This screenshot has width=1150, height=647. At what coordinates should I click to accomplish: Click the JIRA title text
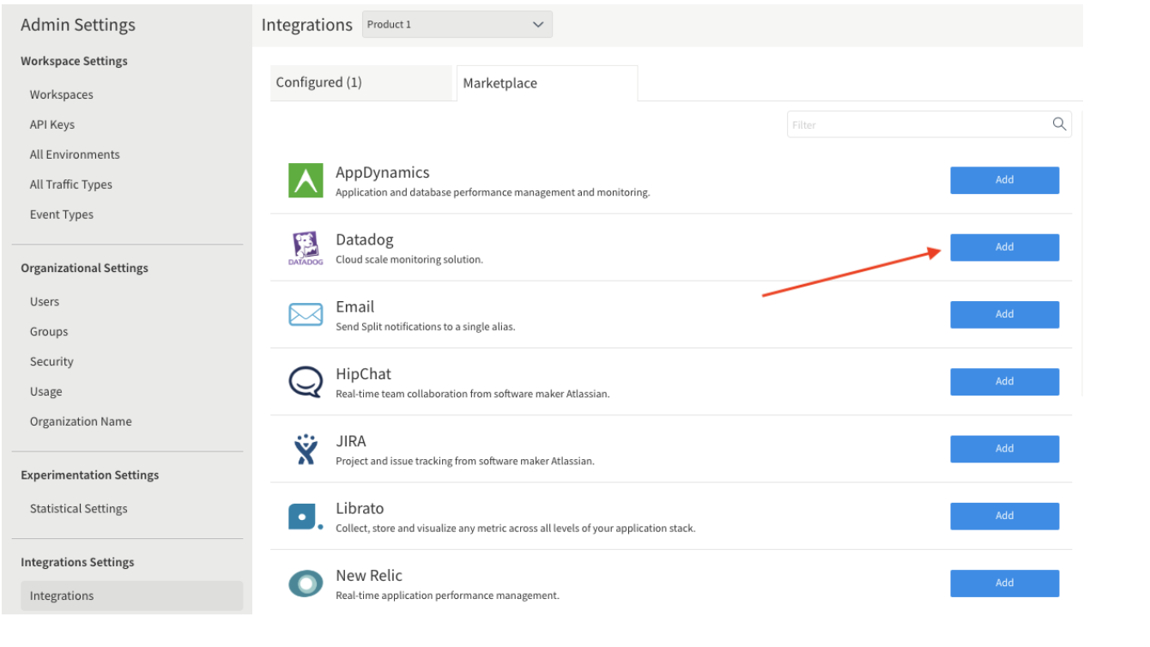351,441
